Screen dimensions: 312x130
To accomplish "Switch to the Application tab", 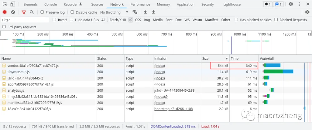I will [x=185, y=4].
